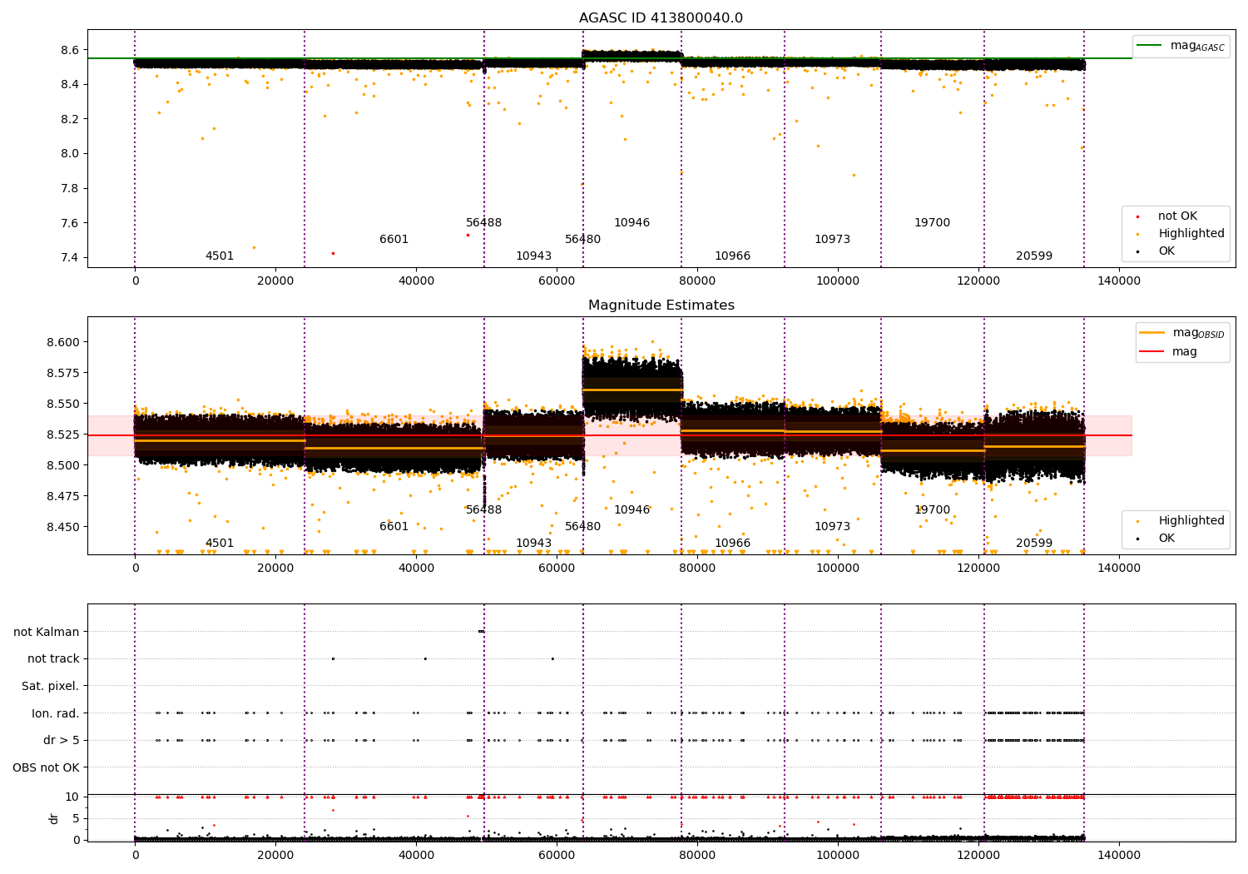This screenshot has width=1248, height=874.
Task: Click the 'not track' row label
Action: 53,659
